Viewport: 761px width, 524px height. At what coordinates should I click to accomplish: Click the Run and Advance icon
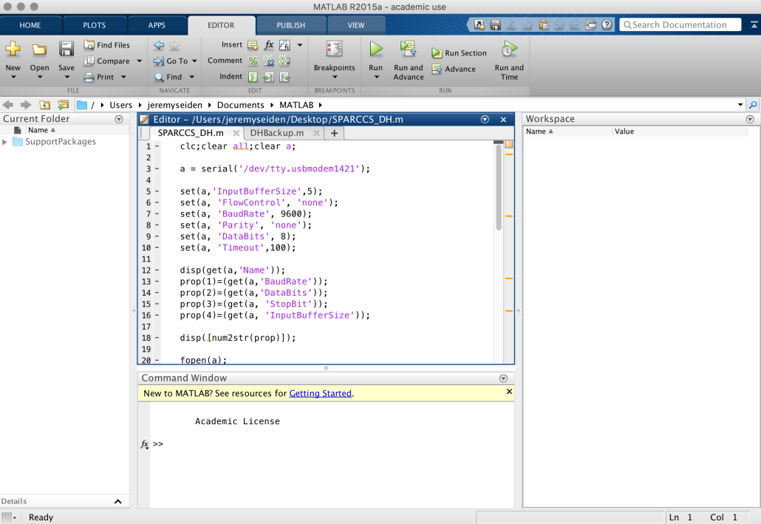pyautogui.click(x=408, y=49)
